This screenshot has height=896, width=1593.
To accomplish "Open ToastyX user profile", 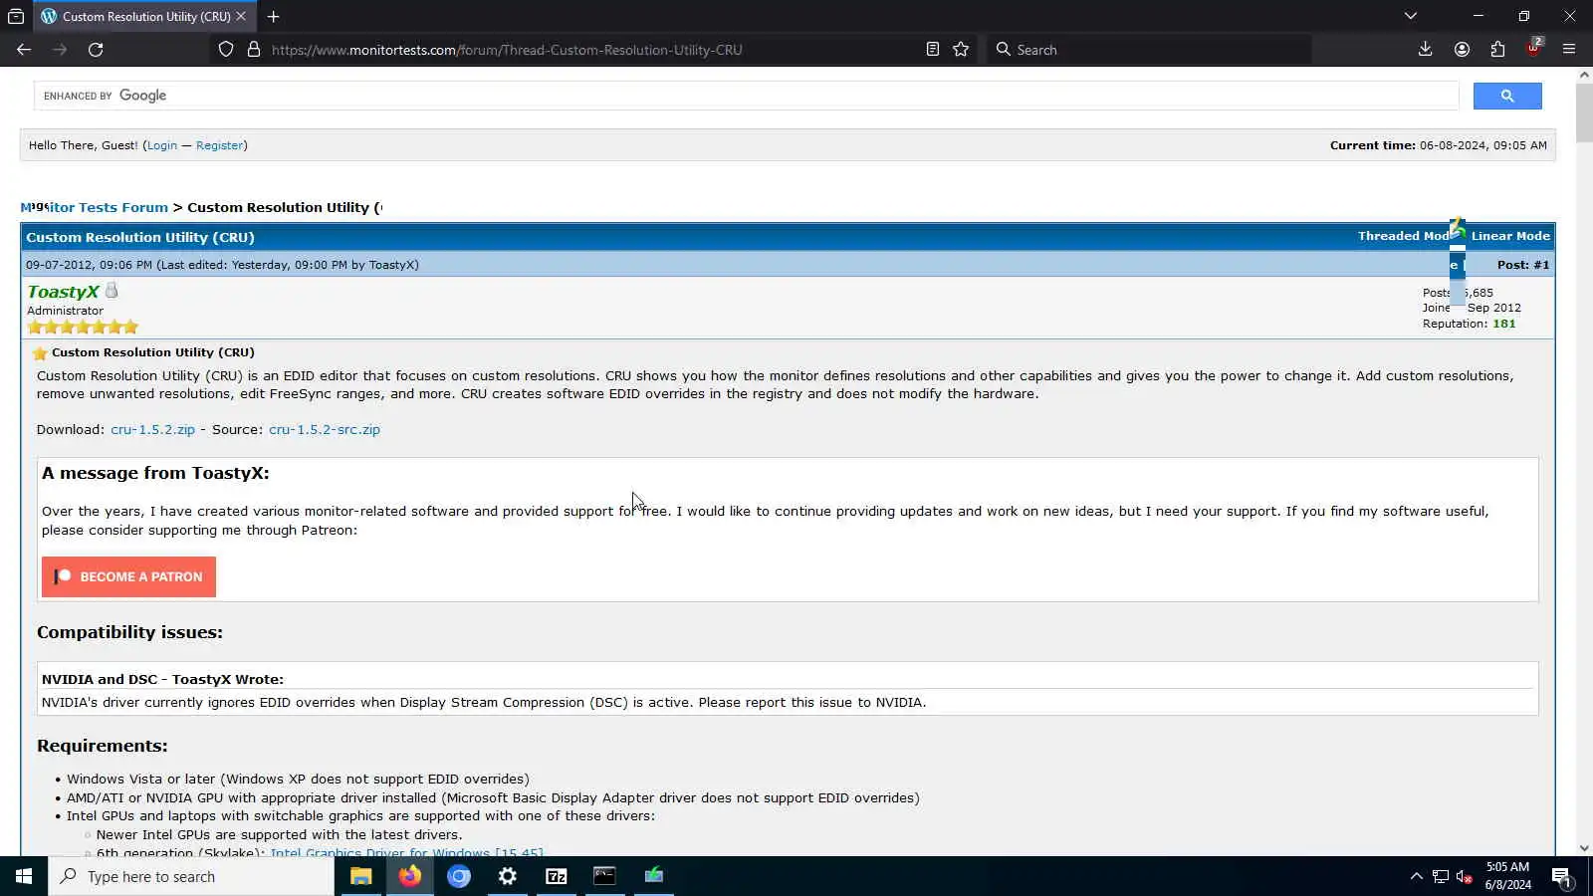I will (x=63, y=292).
